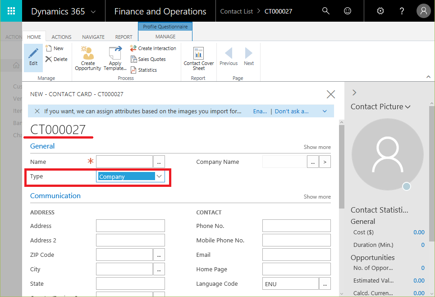Screen dimensions: 435x297
Task: Open the app launcher waffle icon
Action: pyautogui.click(x=11, y=11)
